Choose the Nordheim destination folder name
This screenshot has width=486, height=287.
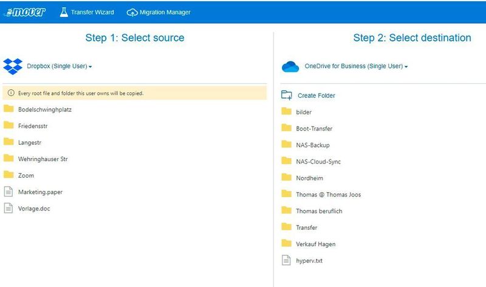pos(309,178)
